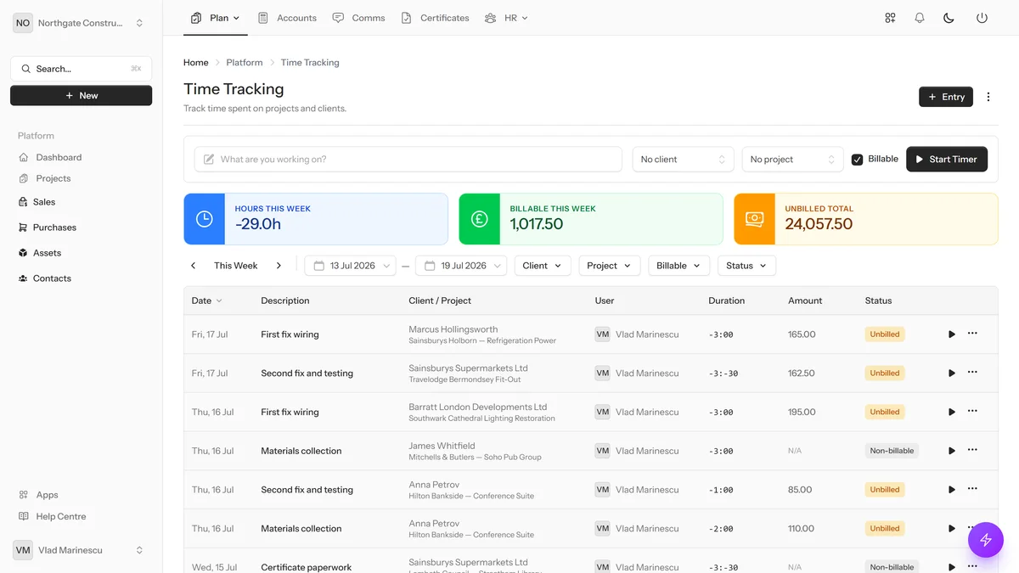Image resolution: width=1019 pixels, height=573 pixels.
Task: Focus the sidebar Search field
Action: click(82, 69)
